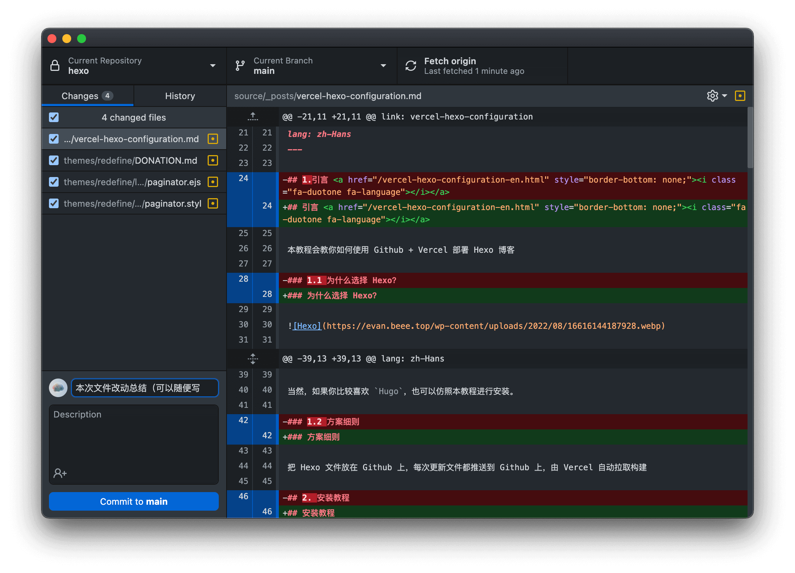
Task: Click the git branch icon
Action: coord(240,66)
